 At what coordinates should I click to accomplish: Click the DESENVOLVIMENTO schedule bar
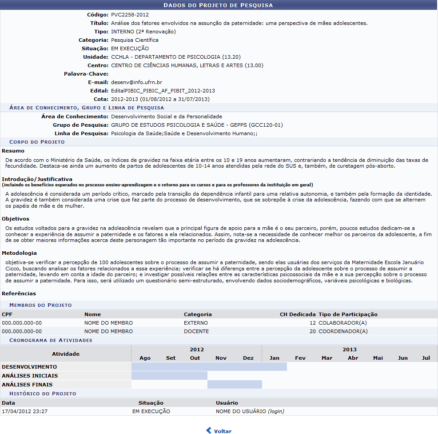click(209, 367)
